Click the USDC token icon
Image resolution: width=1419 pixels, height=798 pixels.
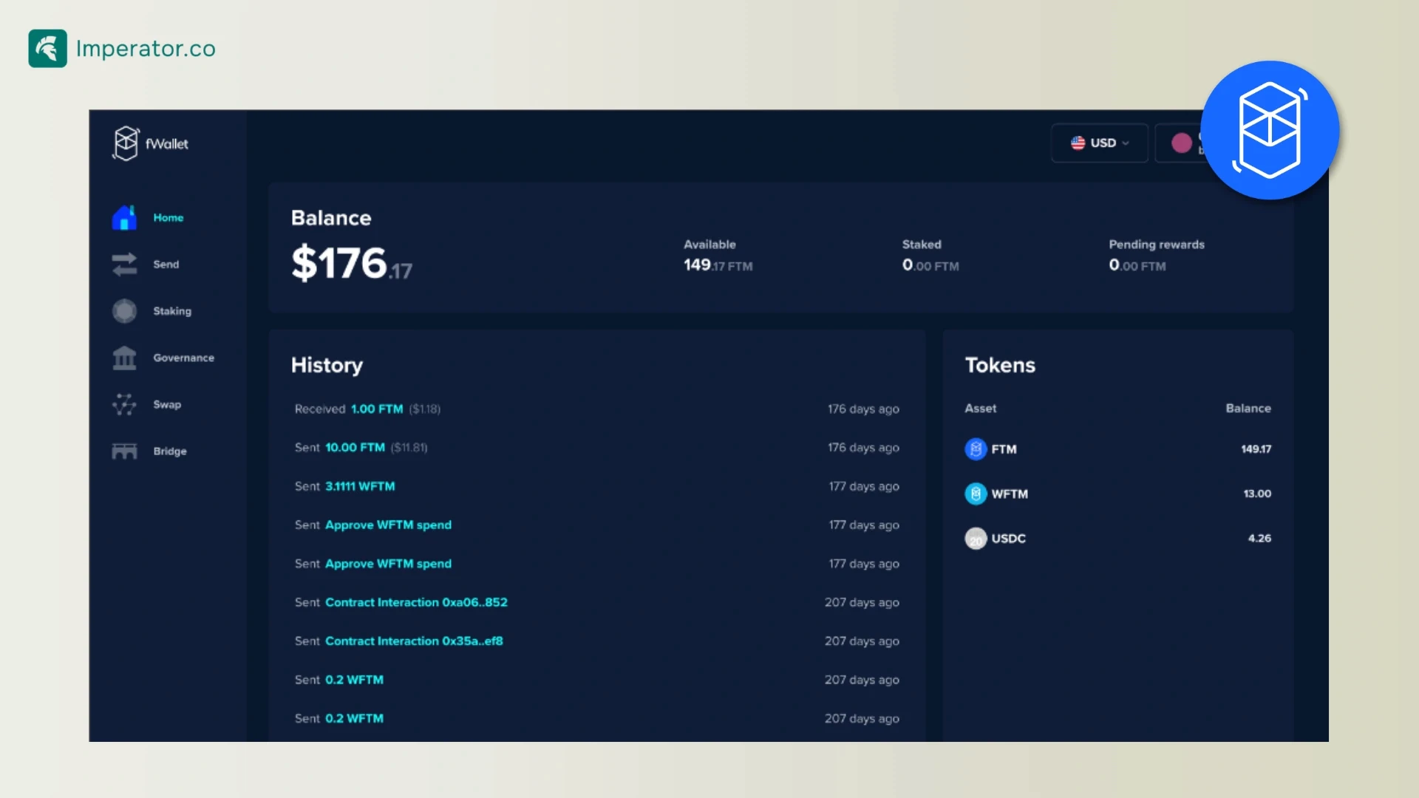point(976,538)
